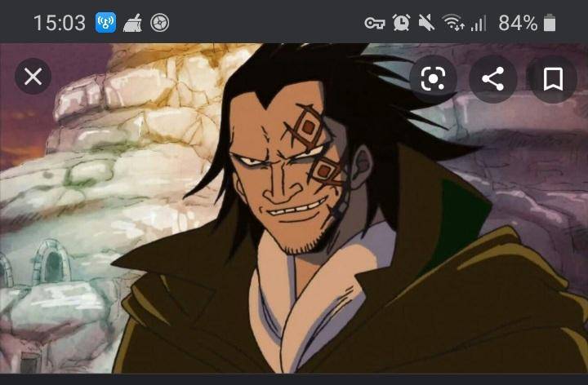Close the image viewer with X button
The height and width of the screenshot is (385, 588).
pyautogui.click(x=33, y=77)
